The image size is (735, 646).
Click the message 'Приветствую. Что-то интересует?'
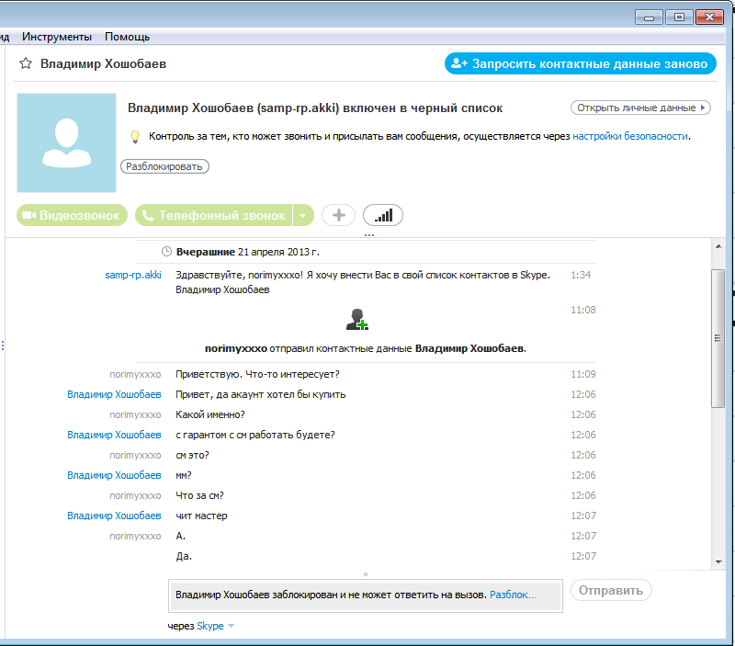(x=257, y=374)
